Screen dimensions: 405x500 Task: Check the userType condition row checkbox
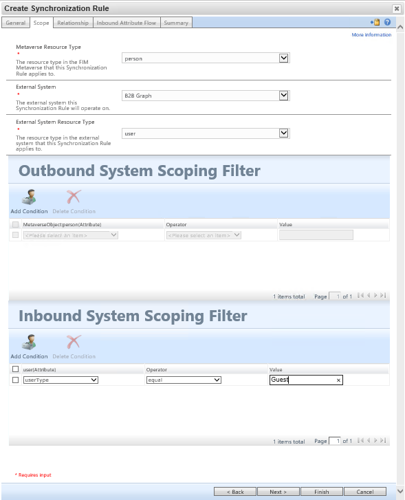15,380
